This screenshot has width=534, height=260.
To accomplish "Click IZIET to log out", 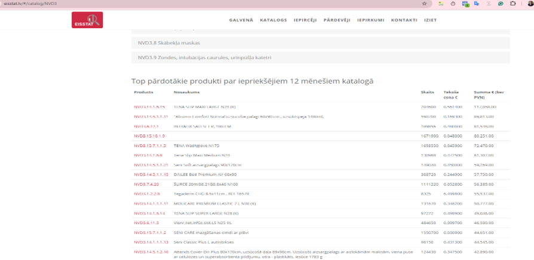I will [430, 20].
